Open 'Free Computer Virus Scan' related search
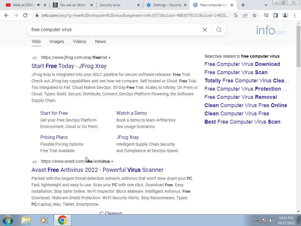Screen dimensions: 301x226 coord(236,72)
